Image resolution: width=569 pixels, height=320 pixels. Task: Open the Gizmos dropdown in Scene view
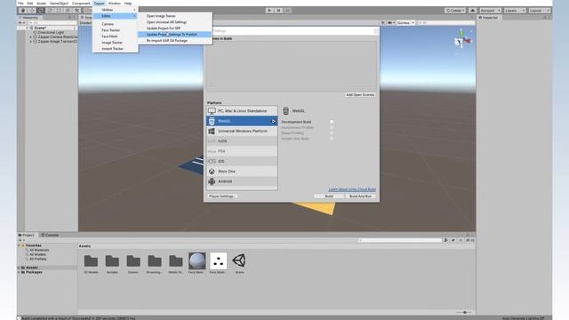[x=405, y=23]
